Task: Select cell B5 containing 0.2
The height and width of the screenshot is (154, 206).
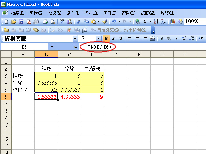Action: [x=46, y=90]
